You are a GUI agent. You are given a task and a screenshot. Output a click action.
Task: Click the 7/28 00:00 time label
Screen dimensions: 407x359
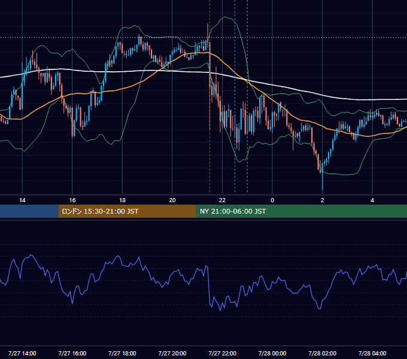point(272,353)
